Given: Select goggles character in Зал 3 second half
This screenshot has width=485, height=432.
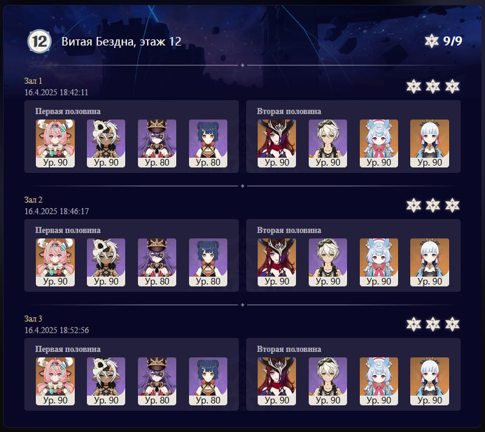Looking at the screenshot, I should point(328,382).
